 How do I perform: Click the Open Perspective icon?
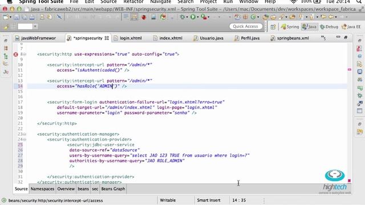[x=273, y=27]
